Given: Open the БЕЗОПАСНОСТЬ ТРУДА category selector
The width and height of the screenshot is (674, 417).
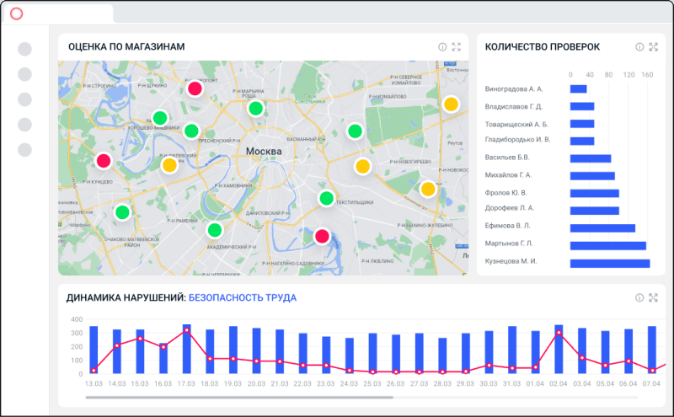Looking at the screenshot, I should click(242, 297).
